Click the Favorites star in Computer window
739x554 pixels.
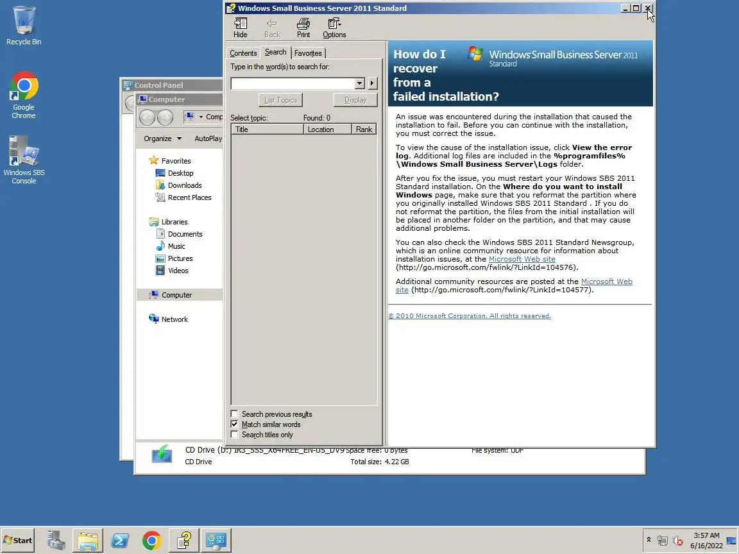(x=154, y=161)
